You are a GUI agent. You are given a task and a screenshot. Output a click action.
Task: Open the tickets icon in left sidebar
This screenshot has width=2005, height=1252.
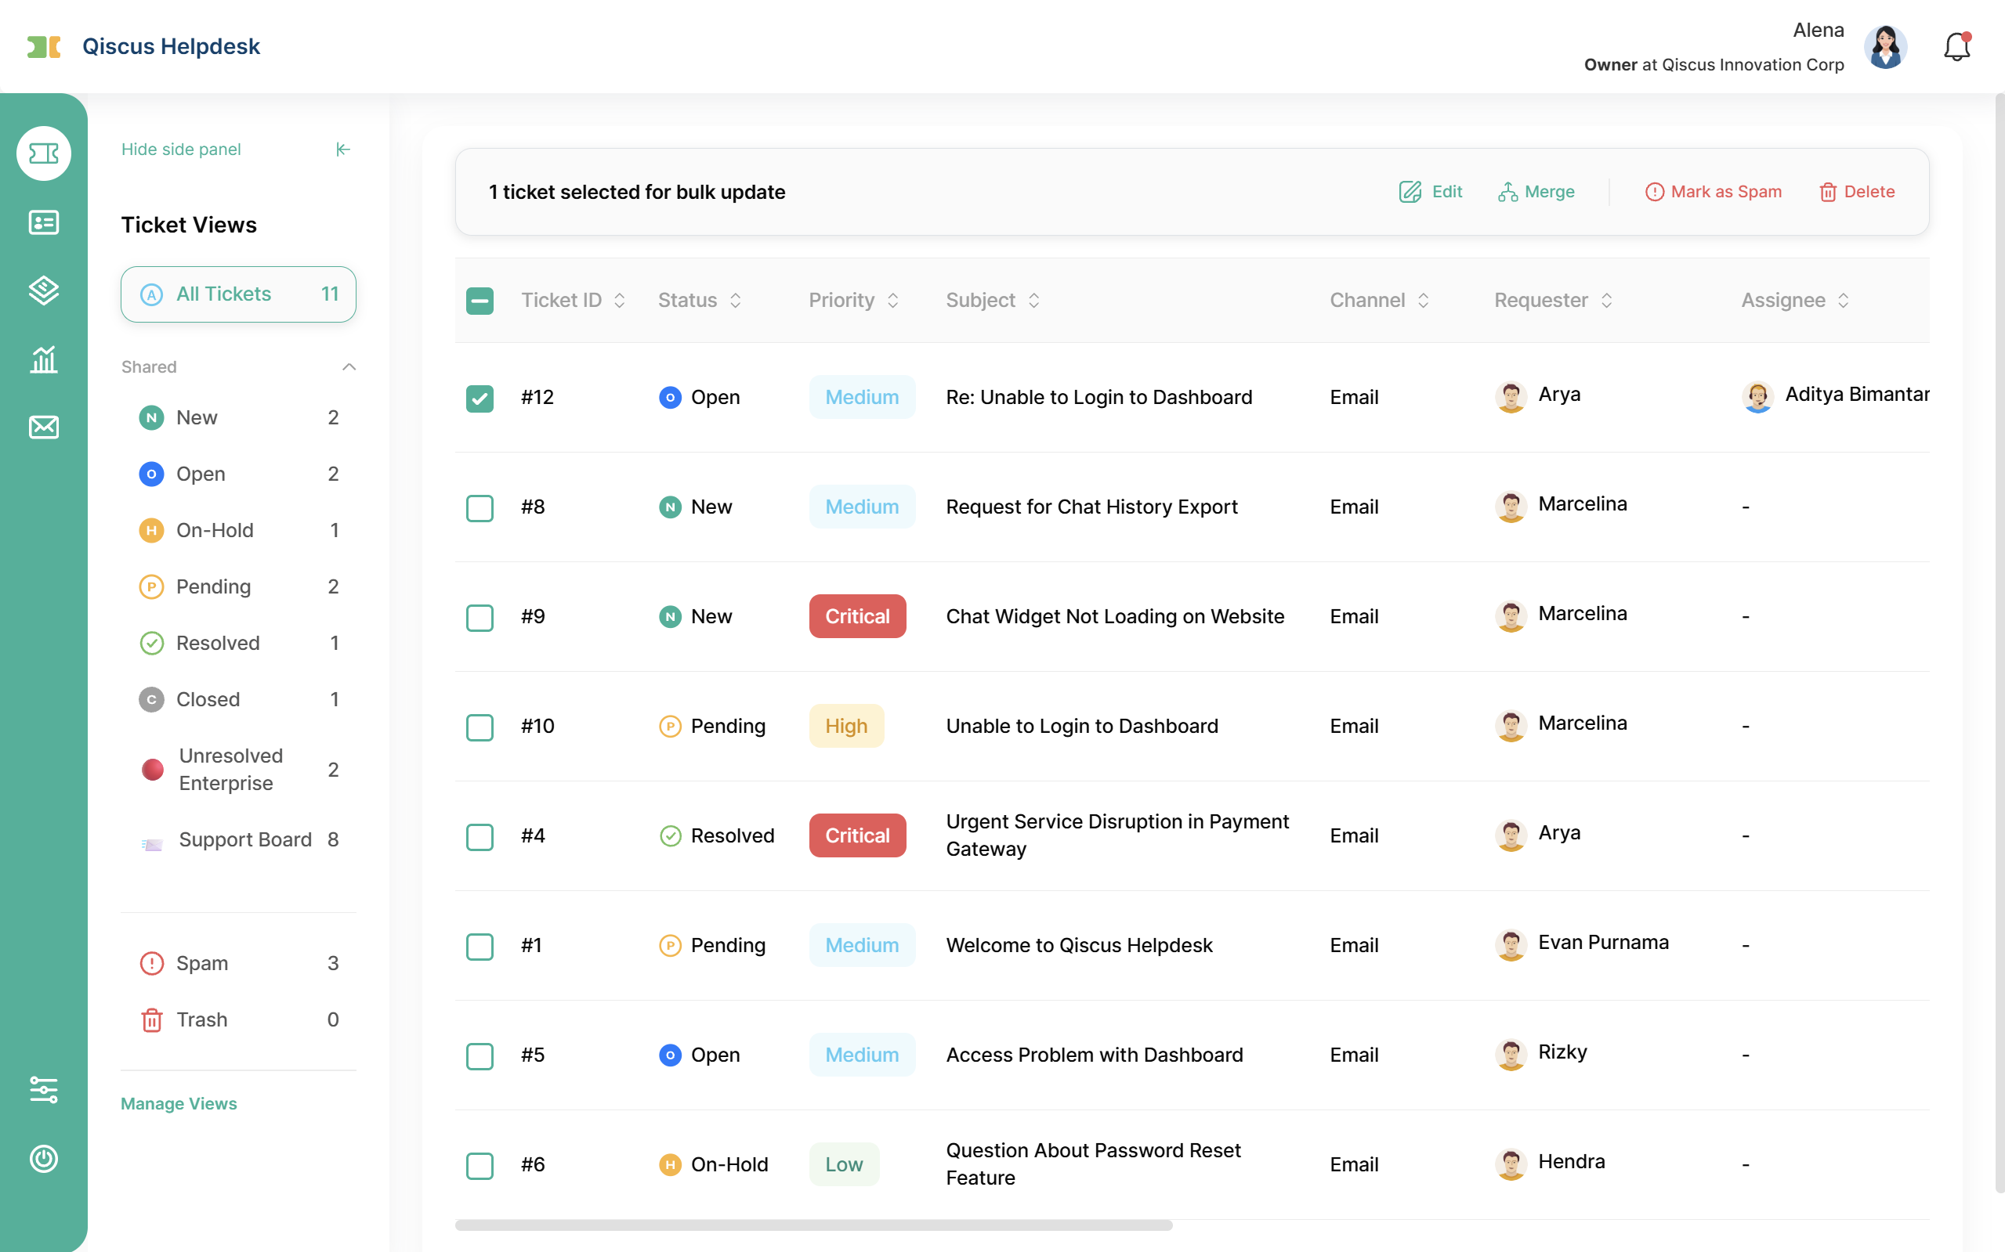[x=43, y=153]
